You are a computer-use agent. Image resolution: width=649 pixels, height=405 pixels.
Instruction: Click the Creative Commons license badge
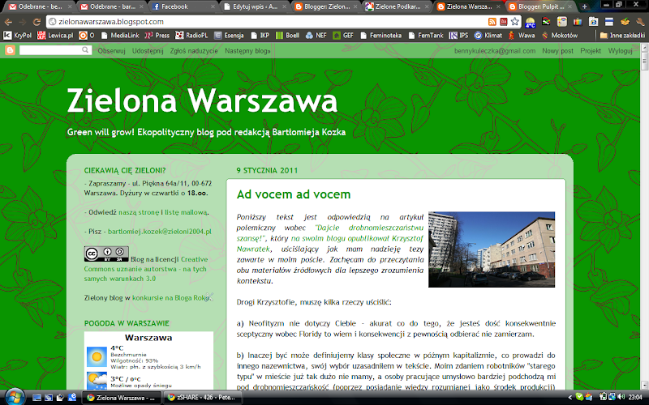pos(106,254)
